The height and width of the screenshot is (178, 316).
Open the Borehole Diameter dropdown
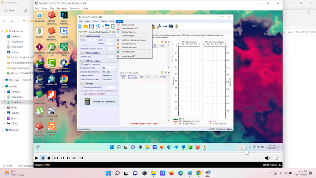109,72
